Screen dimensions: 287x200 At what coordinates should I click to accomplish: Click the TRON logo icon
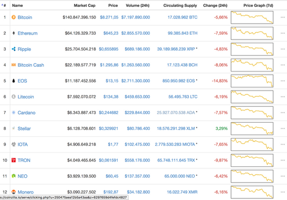(x=14, y=160)
